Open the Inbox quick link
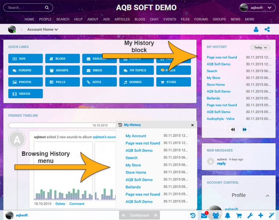279x220 pixels. pyautogui.click(x=99, y=70)
